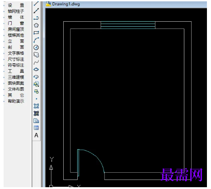Select the Ellipse Arc tool
Image resolution: width=211 pixels, height=189 pixels.
36,77
